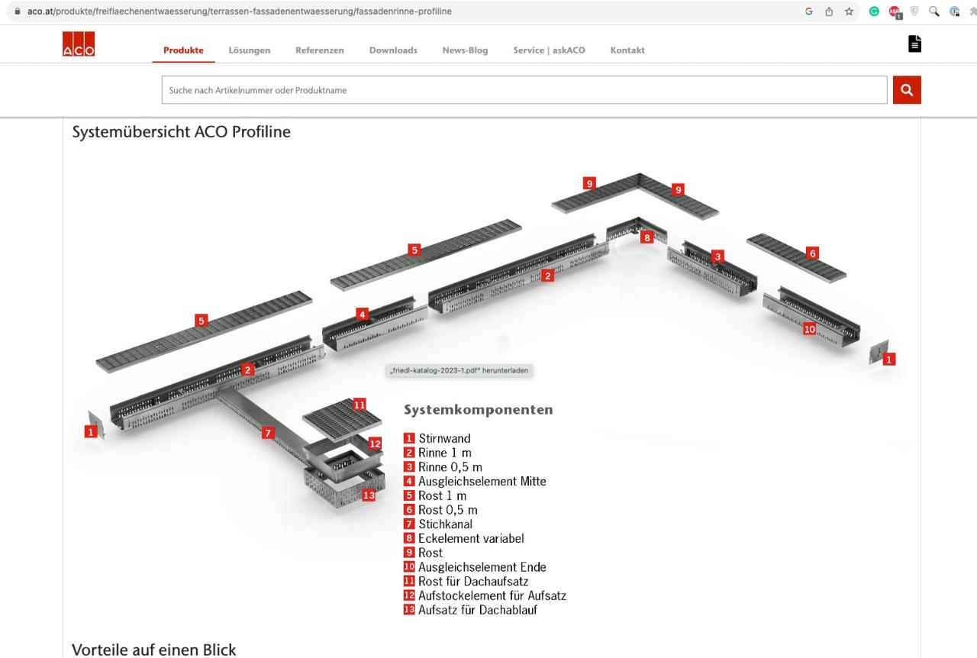Viewport: 977px width, 658px height.
Task: Click the friedl-katalog-2023-1.pdf download tooltip
Action: [x=458, y=371]
